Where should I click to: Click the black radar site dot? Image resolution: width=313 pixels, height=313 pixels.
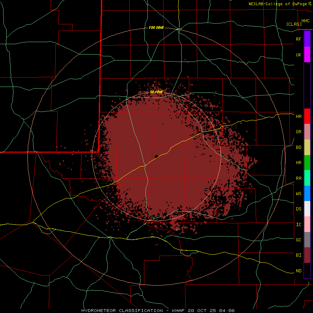156,156
